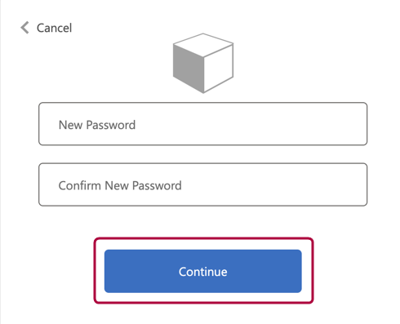The image size is (400, 324).
Task: Click the empty right side of New Password box
Action: coord(300,124)
